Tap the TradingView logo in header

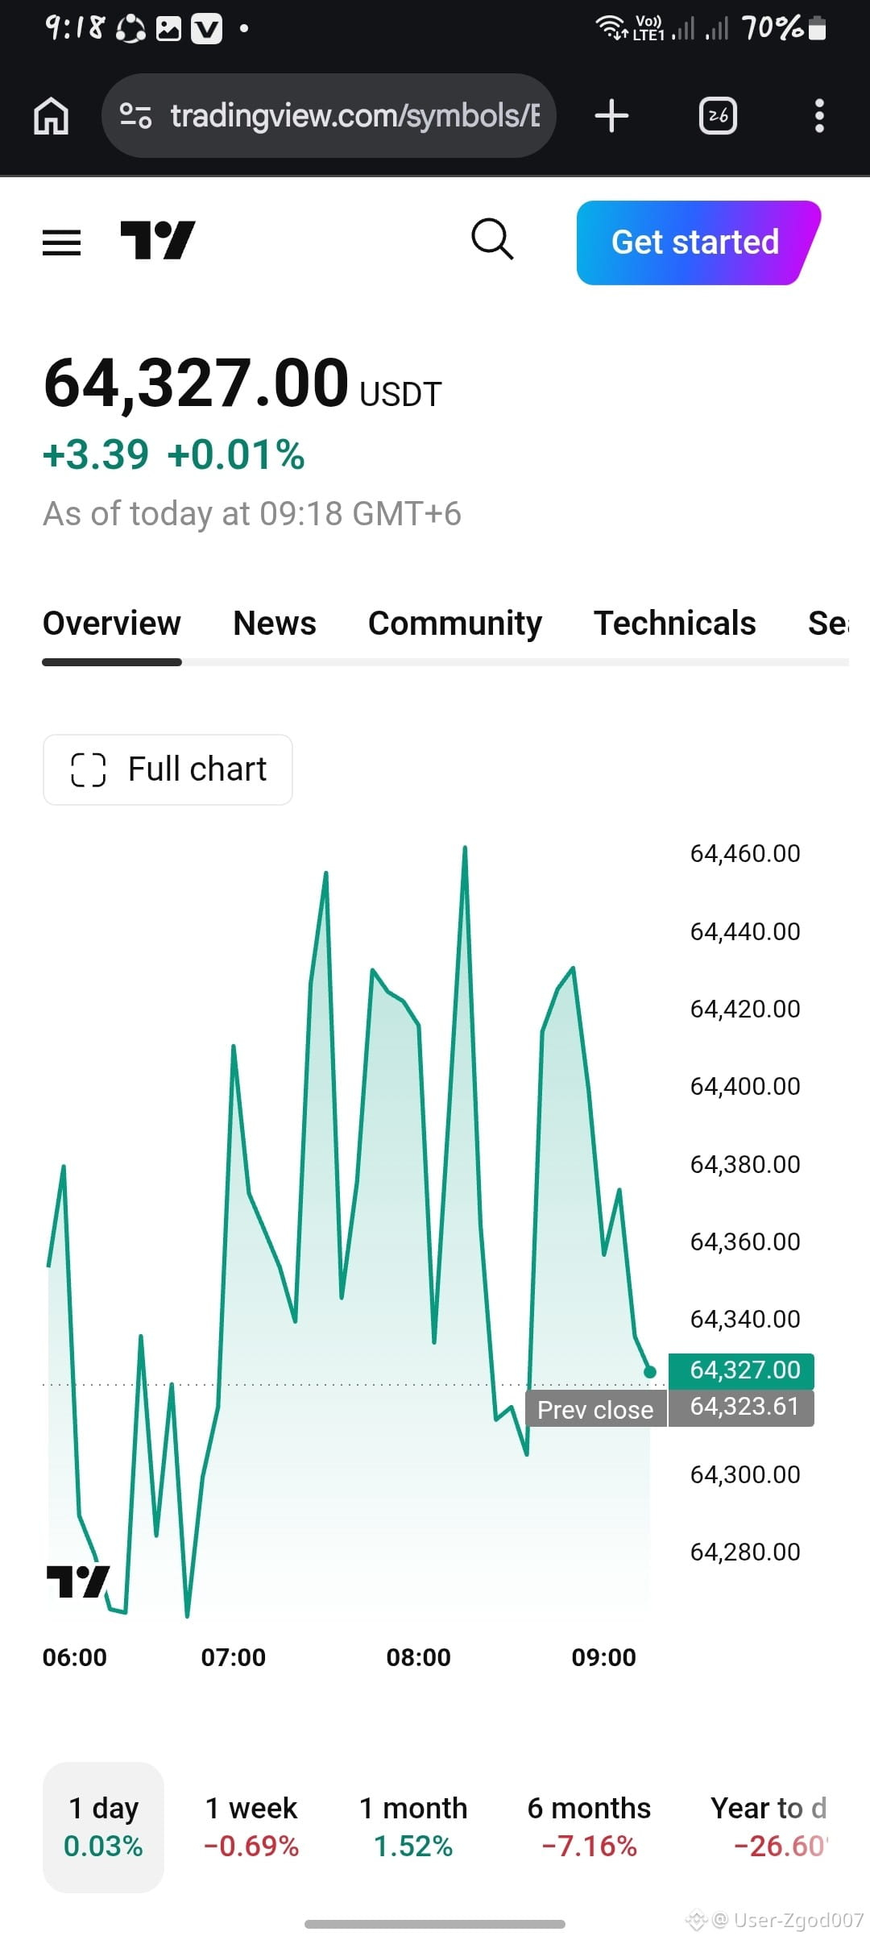pyautogui.click(x=157, y=240)
